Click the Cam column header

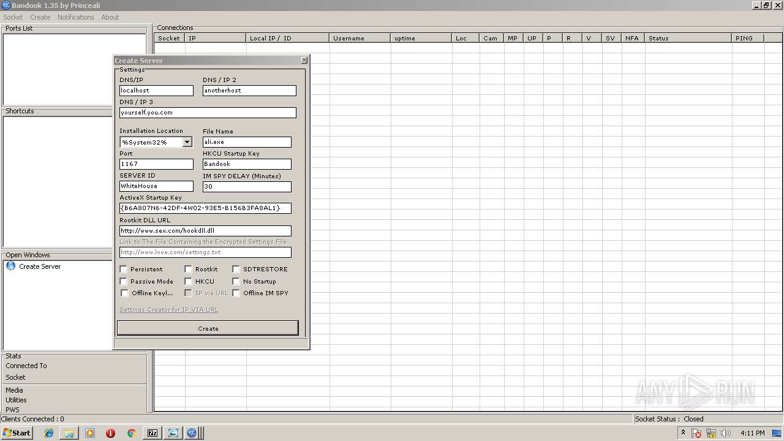click(491, 38)
